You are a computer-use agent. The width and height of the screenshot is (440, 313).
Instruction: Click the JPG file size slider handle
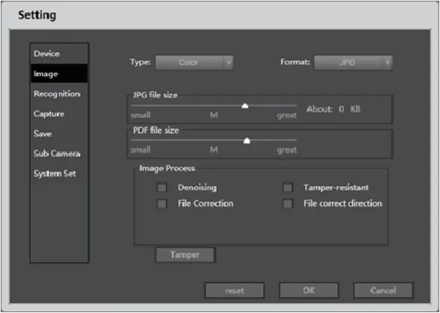(x=244, y=106)
